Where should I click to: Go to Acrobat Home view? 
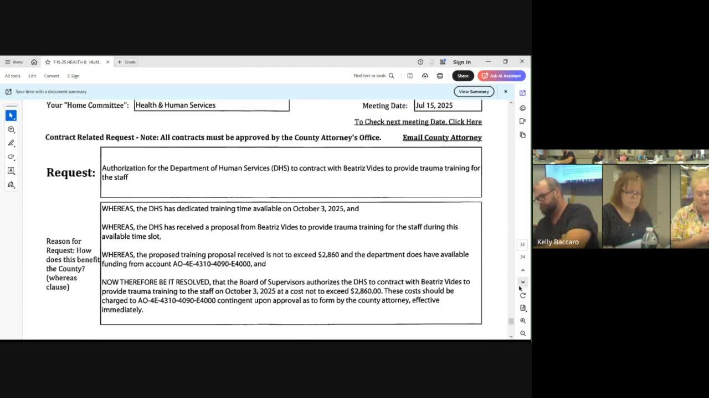coord(34,62)
